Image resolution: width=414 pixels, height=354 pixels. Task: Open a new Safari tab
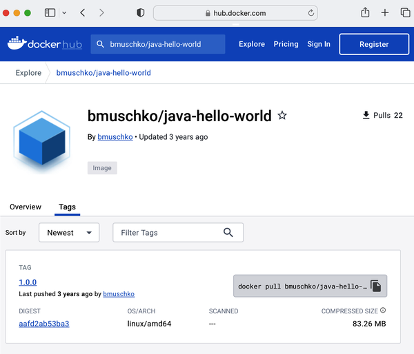[385, 12]
